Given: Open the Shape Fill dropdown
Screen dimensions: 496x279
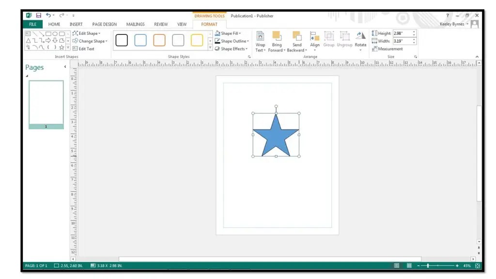Looking at the screenshot, I should pyautogui.click(x=229, y=33).
